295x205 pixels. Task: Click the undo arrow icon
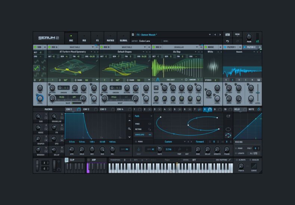tap(228, 41)
